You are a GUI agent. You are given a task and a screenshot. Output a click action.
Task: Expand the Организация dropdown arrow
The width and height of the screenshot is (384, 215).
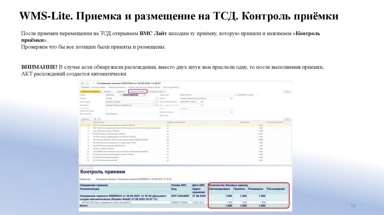point(154,102)
